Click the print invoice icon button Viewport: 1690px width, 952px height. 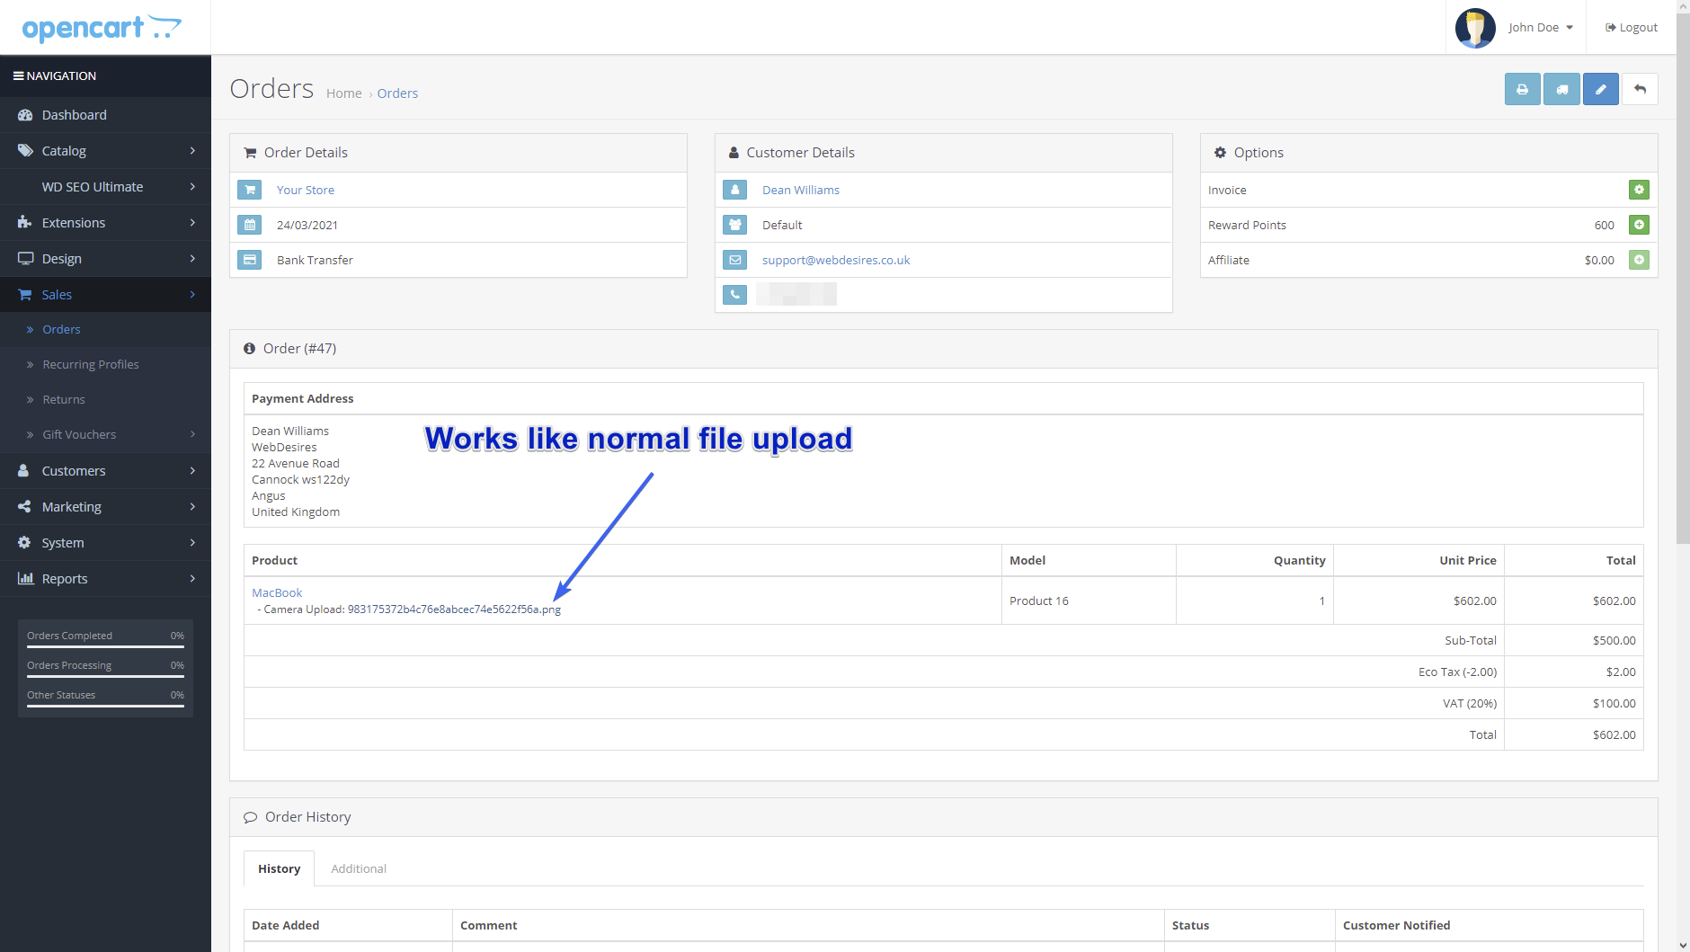1522,89
